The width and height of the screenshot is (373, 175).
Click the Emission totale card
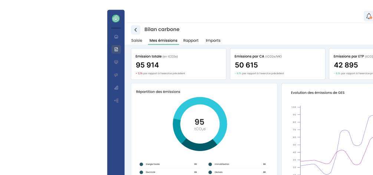(x=178, y=64)
